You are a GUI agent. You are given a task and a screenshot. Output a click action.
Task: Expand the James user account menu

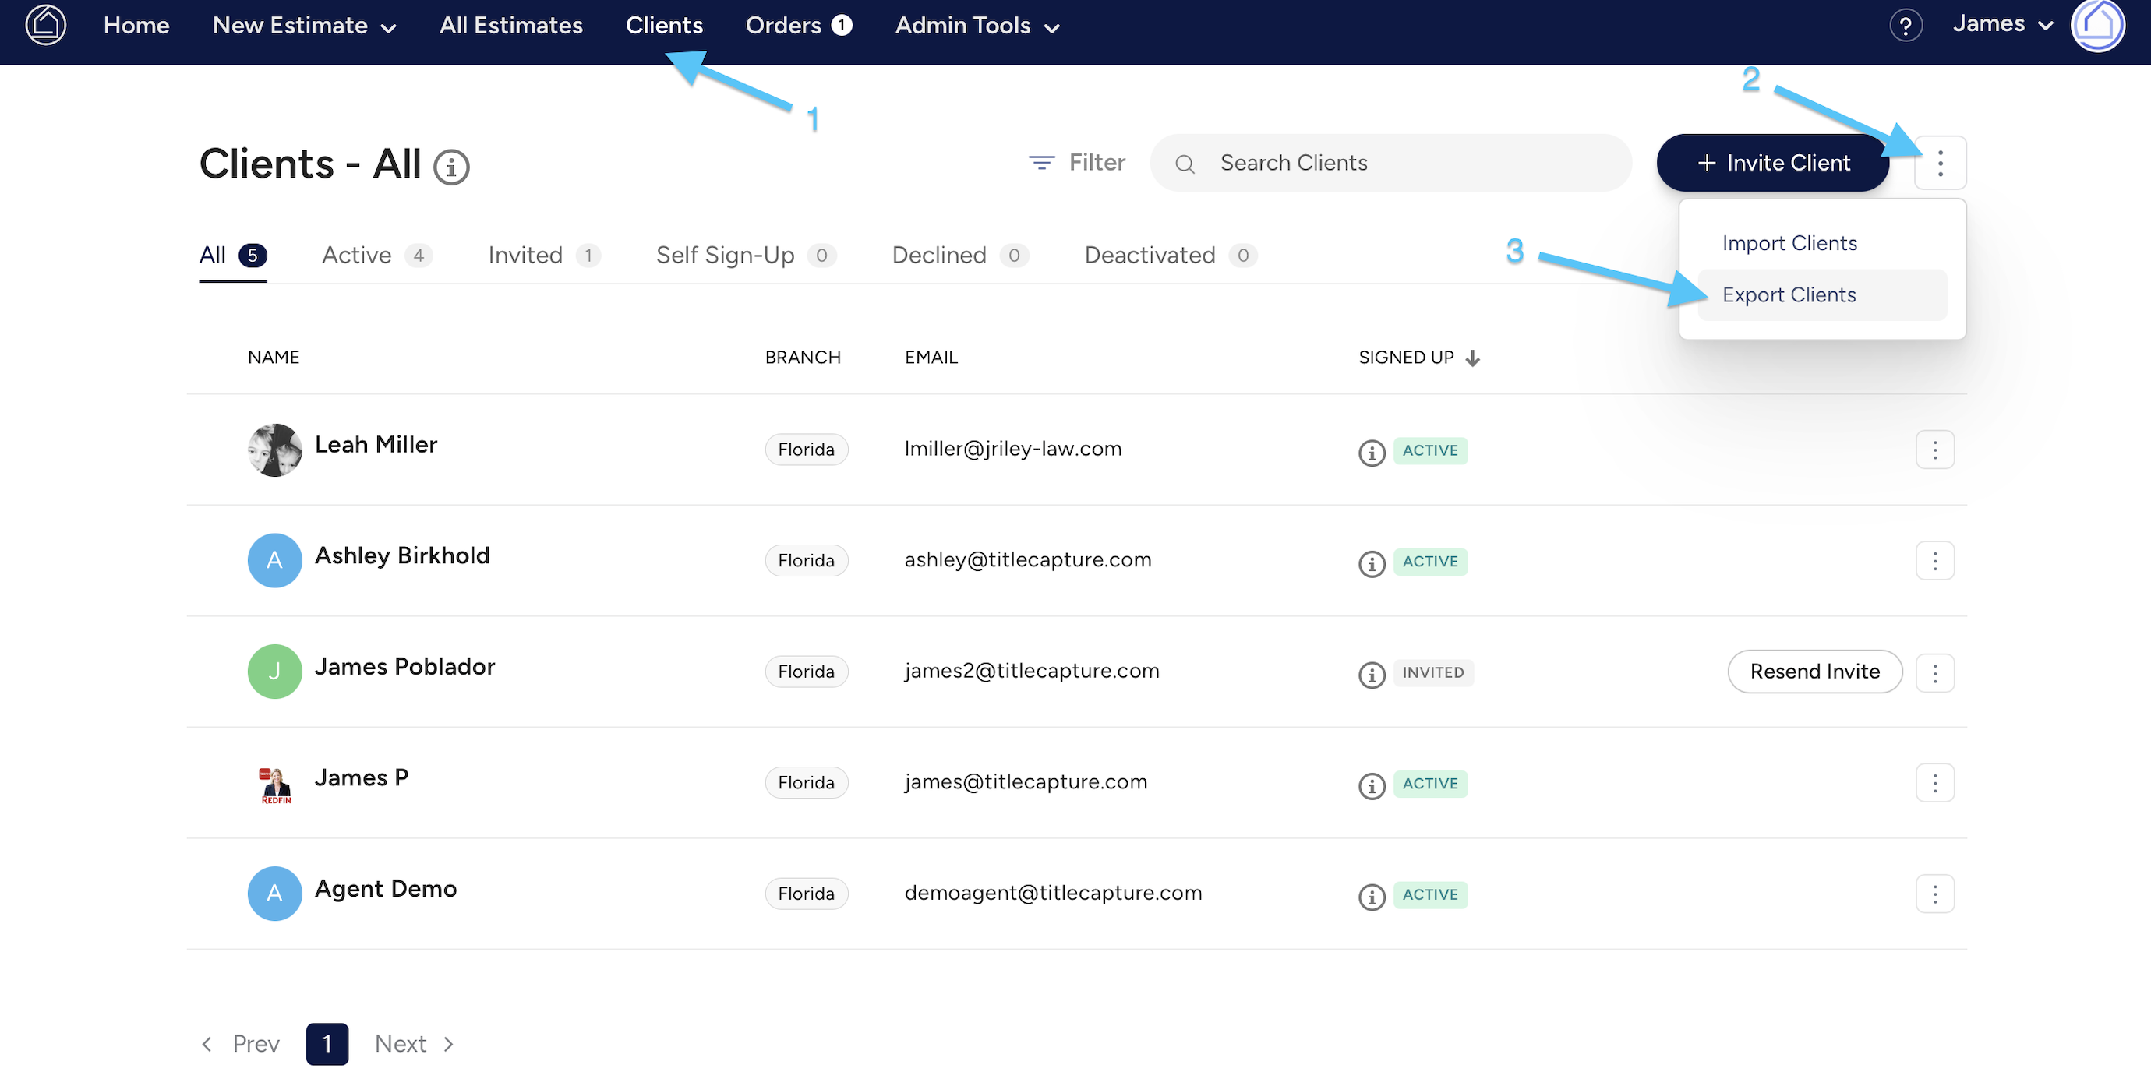(x=2001, y=24)
